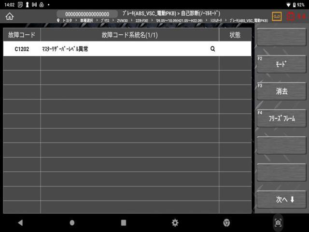Select マスターリザーバーレベル異常 row text
This screenshot has height=232, width=309.
(x=65, y=49)
